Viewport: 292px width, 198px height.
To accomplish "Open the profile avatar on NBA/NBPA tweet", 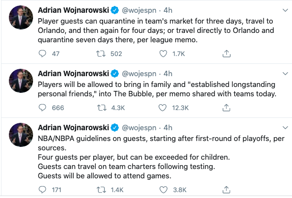I will (21, 135).
